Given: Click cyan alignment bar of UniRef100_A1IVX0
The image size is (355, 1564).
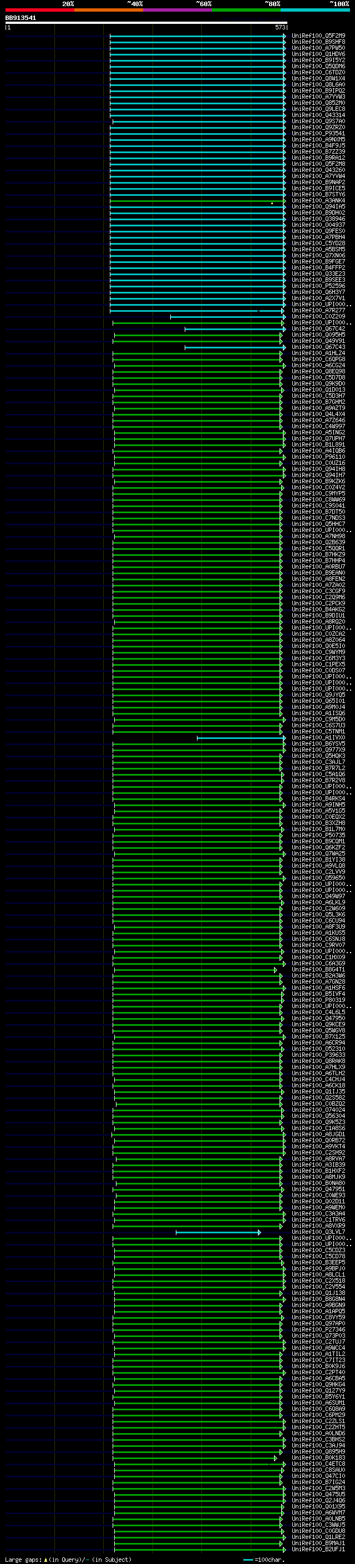Looking at the screenshot, I should coord(241,738).
